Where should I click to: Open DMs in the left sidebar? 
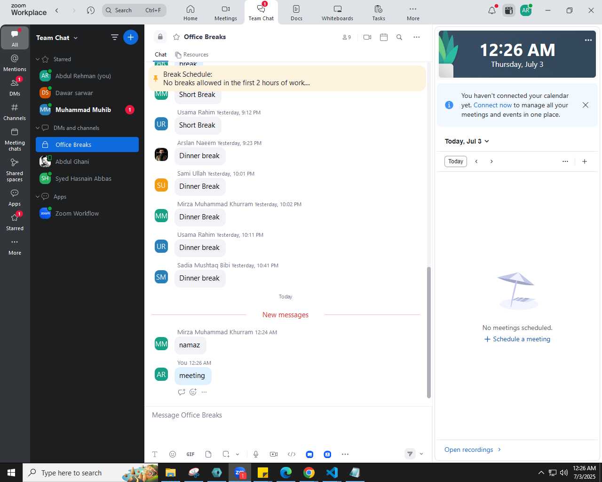click(x=15, y=87)
